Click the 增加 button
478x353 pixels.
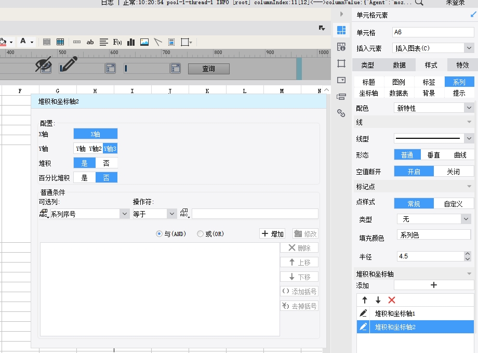[273, 234]
